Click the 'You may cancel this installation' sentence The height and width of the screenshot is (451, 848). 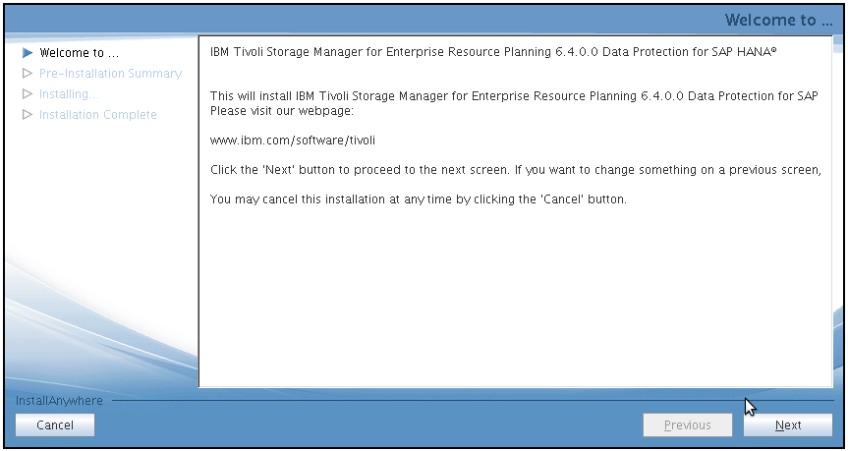click(x=418, y=199)
